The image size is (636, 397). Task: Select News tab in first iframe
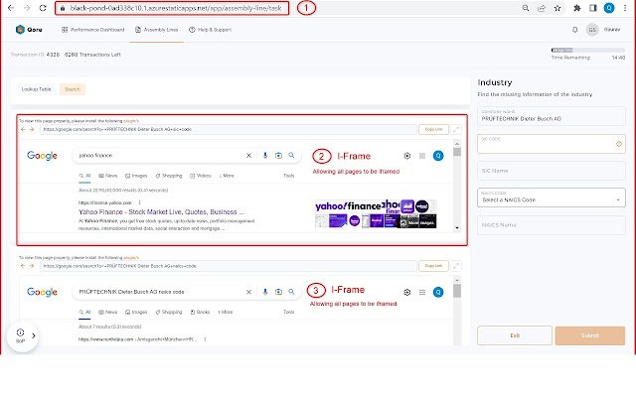pyautogui.click(x=108, y=176)
